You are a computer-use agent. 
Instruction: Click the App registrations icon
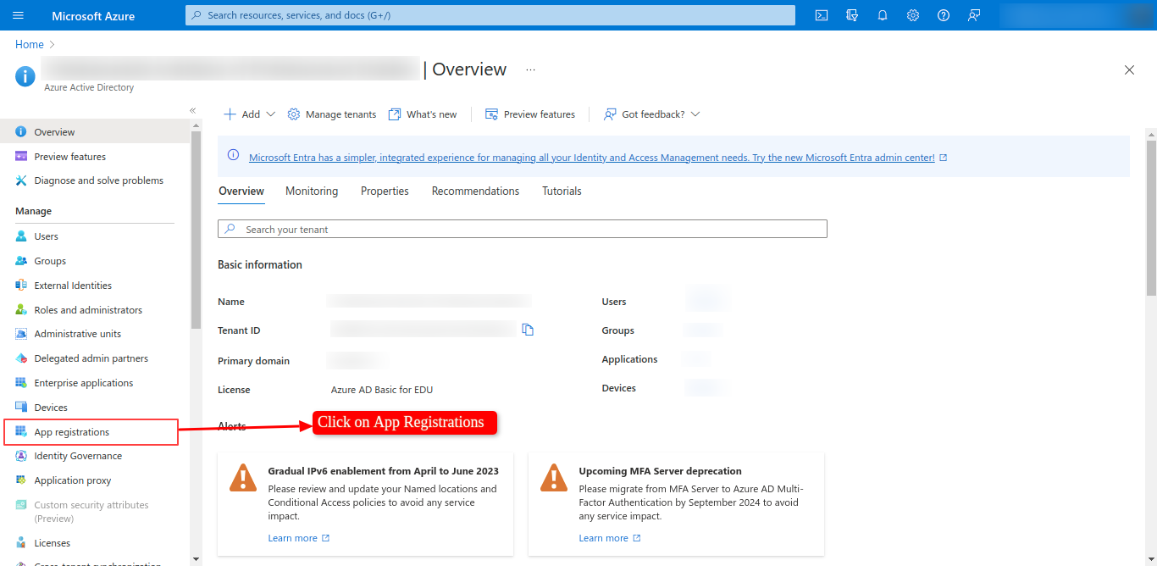point(21,432)
